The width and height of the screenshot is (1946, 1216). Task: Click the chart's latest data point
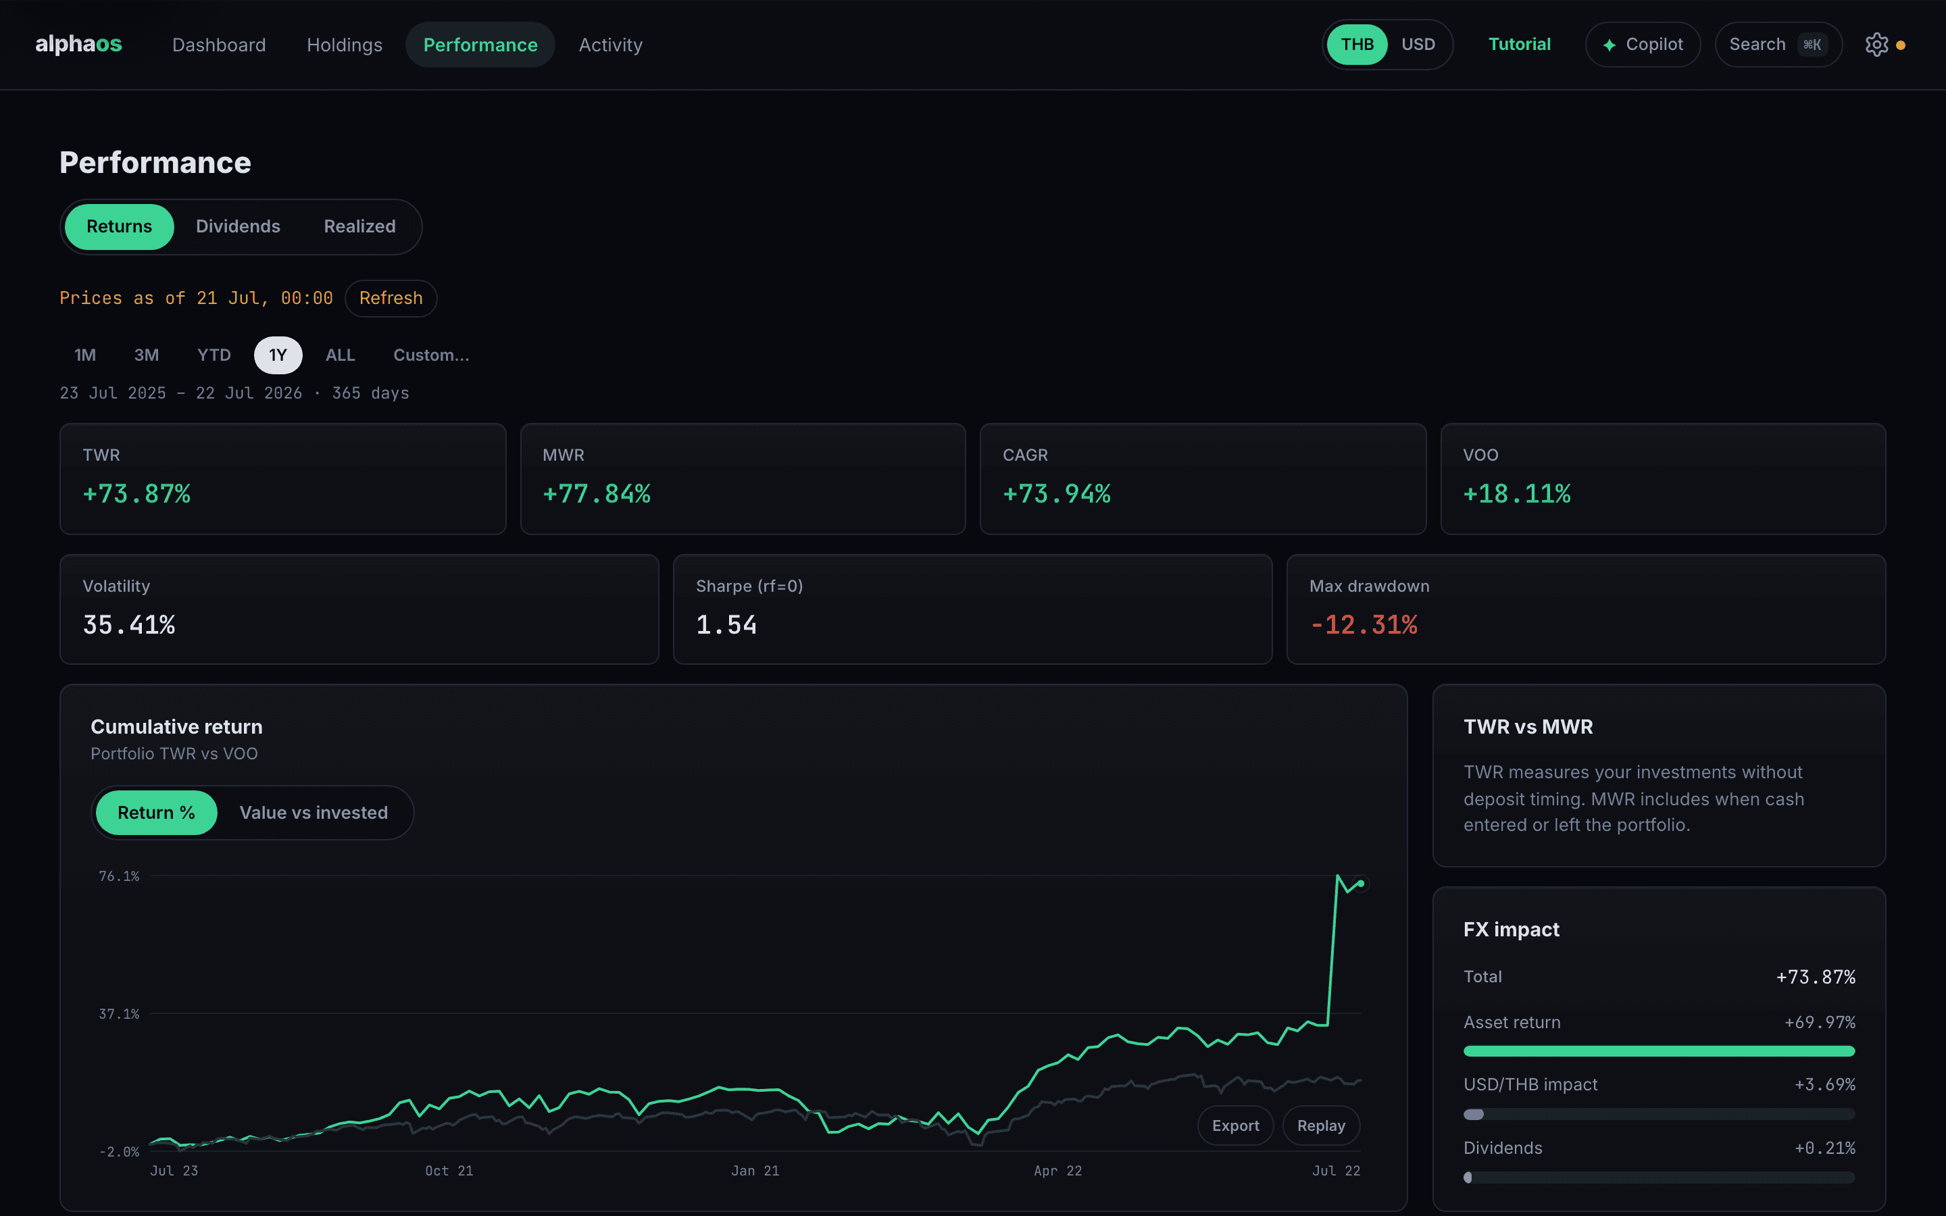coord(1361,883)
